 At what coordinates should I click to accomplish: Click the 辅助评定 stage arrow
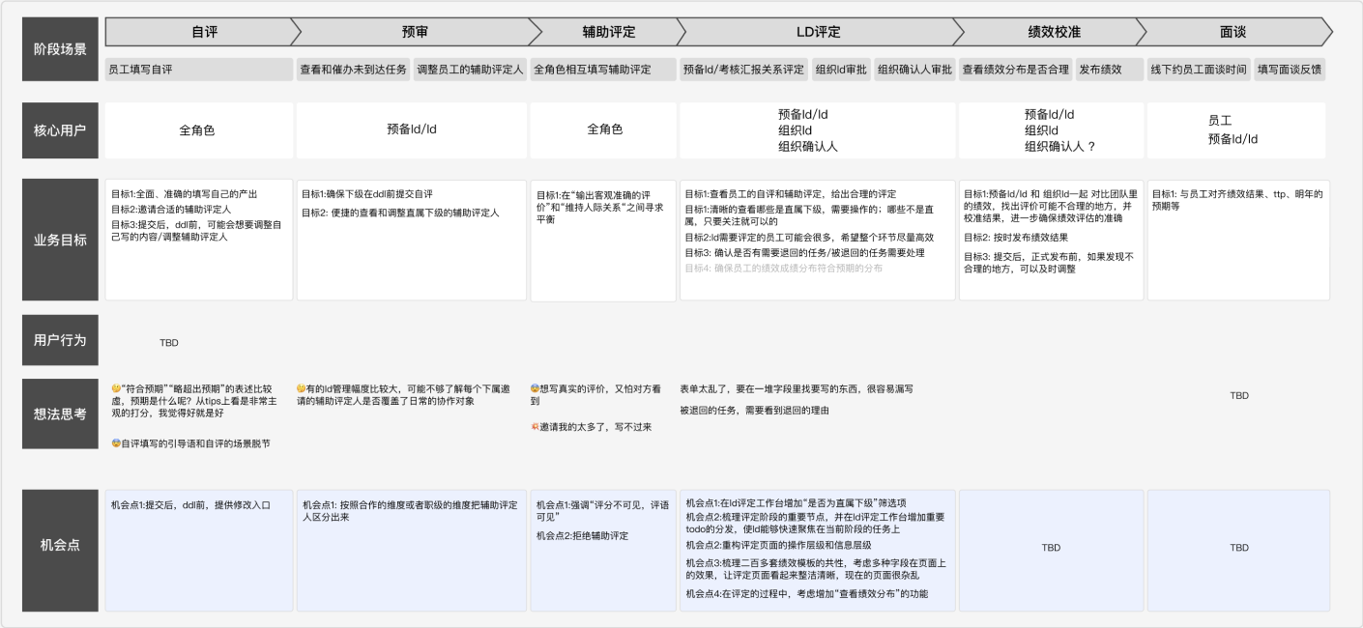pos(608,32)
